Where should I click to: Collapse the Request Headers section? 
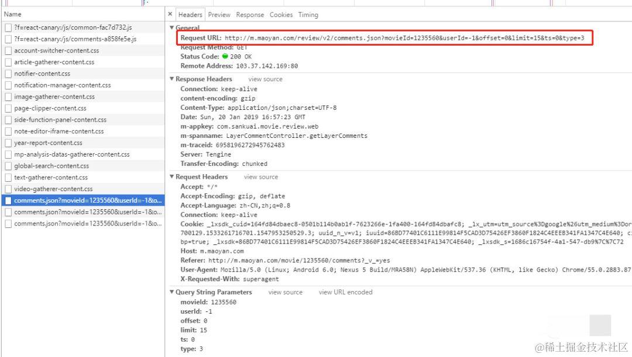click(171, 176)
